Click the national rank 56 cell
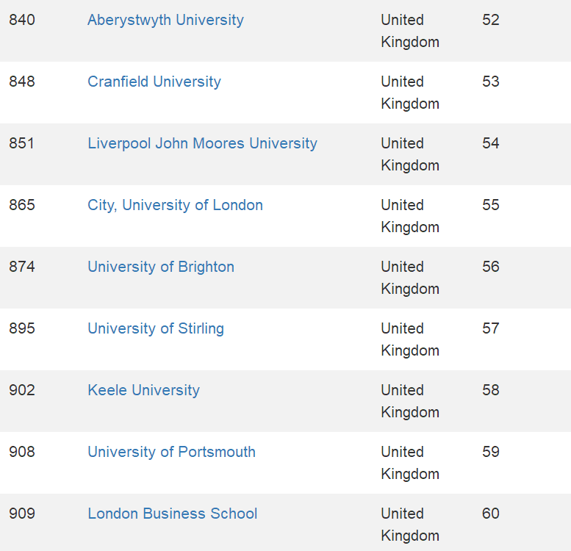The image size is (571, 551). tap(491, 267)
